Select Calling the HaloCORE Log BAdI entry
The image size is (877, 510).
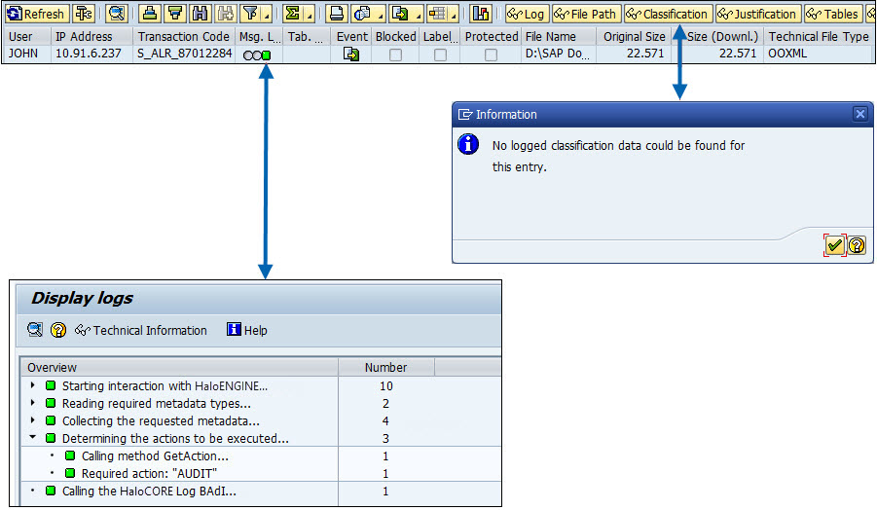tap(149, 491)
